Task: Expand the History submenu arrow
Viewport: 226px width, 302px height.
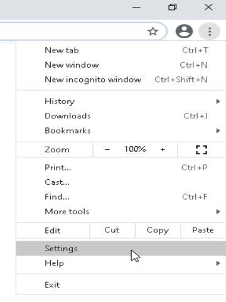Action: tap(218, 102)
